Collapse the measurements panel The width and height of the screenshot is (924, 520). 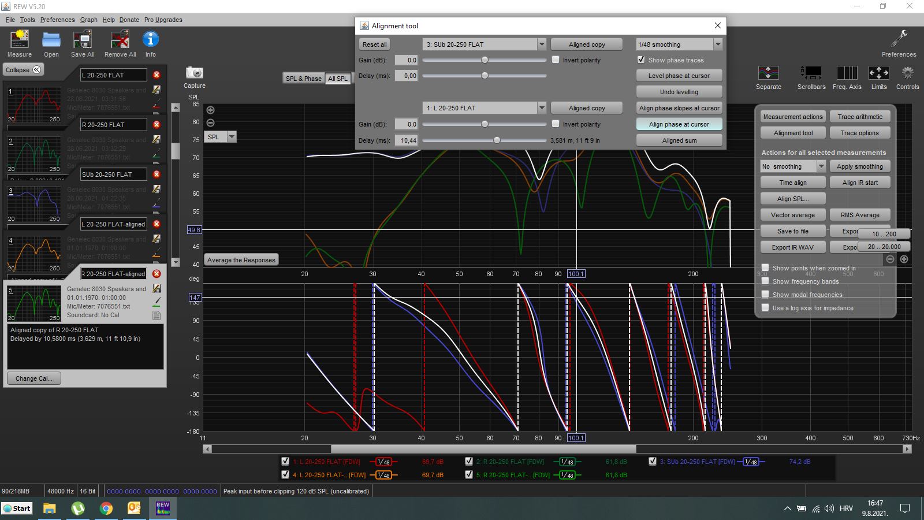click(24, 70)
